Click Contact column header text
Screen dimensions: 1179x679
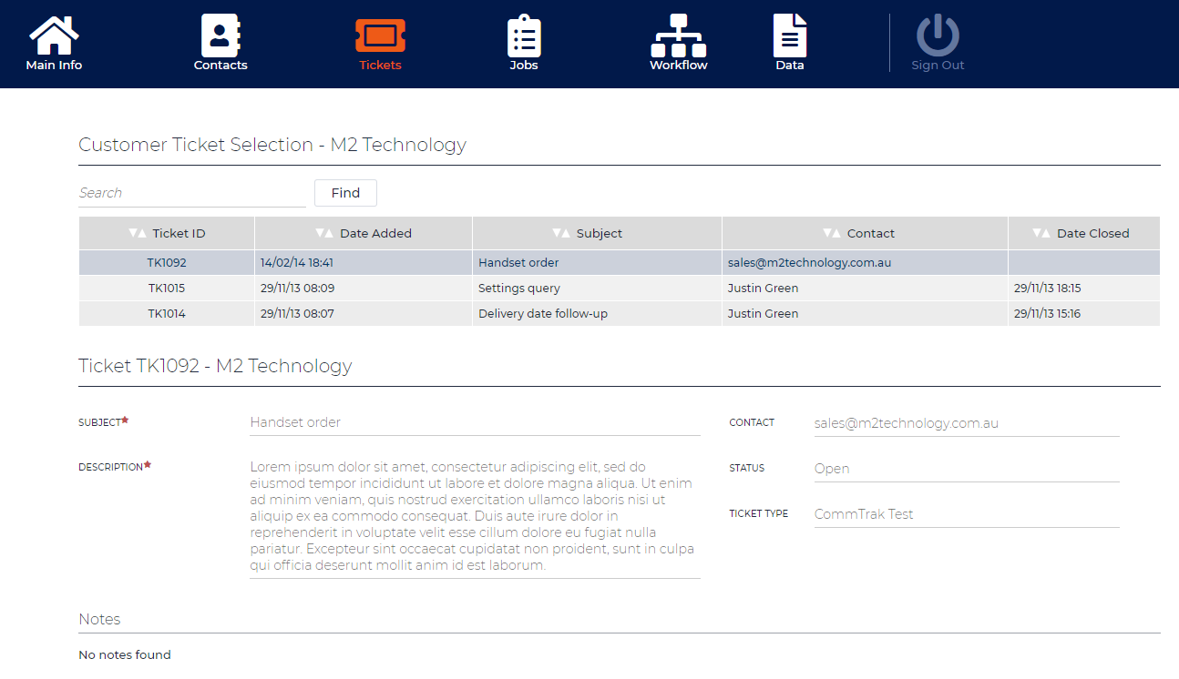click(x=871, y=233)
